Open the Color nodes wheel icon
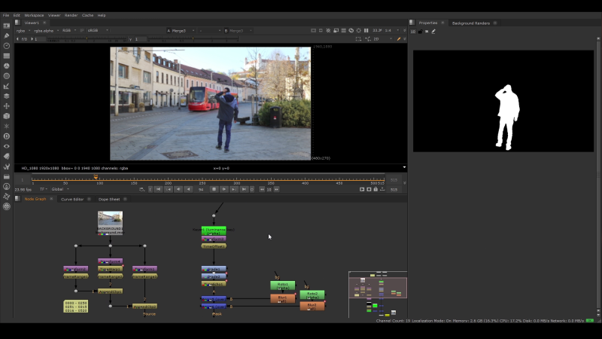602x339 pixels. [7, 66]
